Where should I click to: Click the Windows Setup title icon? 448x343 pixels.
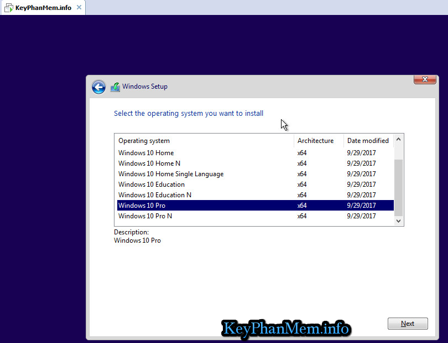115,87
